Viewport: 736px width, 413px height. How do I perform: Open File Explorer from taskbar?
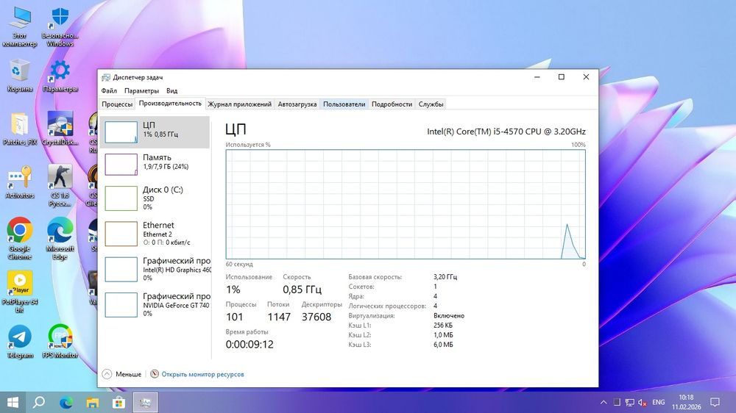pyautogui.click(x=93, y=402)
